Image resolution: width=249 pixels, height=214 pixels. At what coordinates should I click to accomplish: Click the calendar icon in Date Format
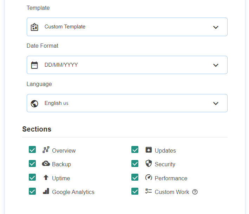click(x=34, y=65)
